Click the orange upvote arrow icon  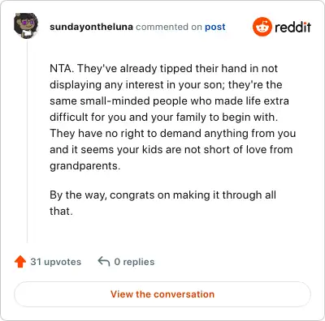pos(20,262)
